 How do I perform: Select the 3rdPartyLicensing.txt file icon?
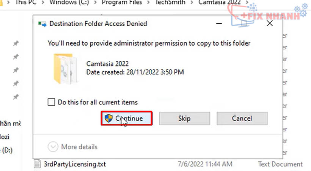[x=37, y=164]
